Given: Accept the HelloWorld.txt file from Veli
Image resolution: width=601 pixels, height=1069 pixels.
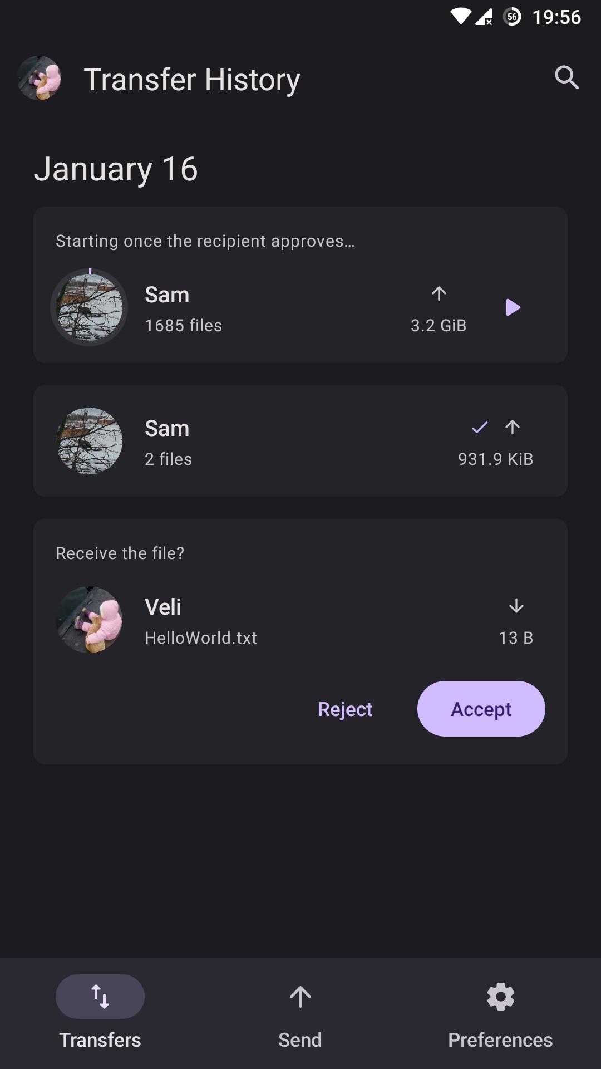Looking at the screenshot, I should tap(481, 709).
